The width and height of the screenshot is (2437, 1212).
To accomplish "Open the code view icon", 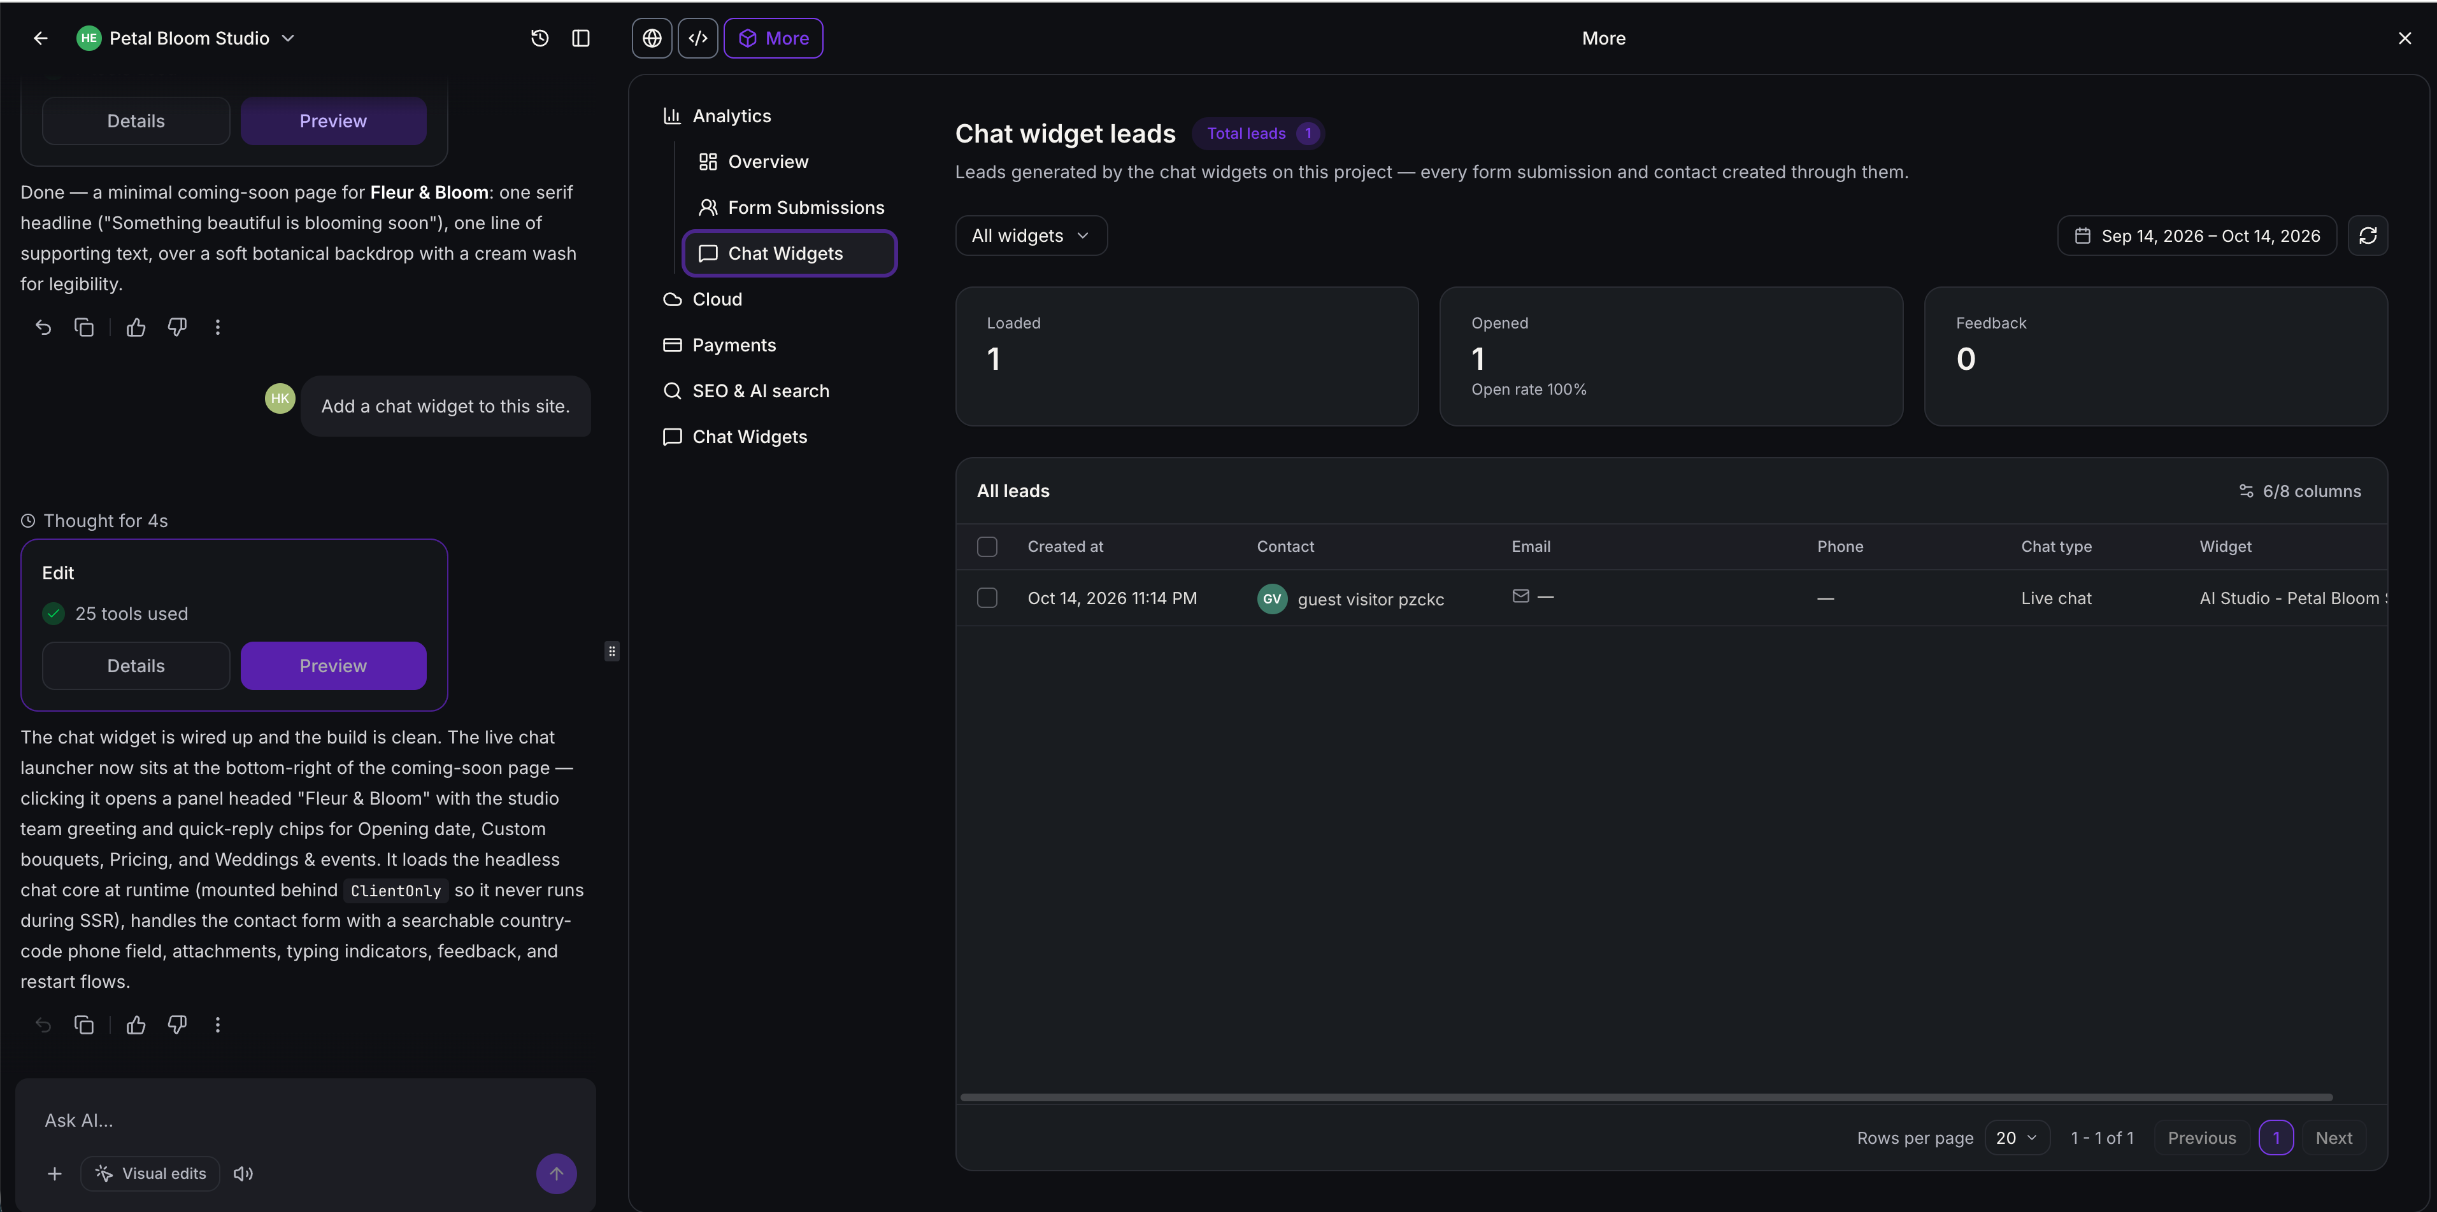I will tap(698, 38).
